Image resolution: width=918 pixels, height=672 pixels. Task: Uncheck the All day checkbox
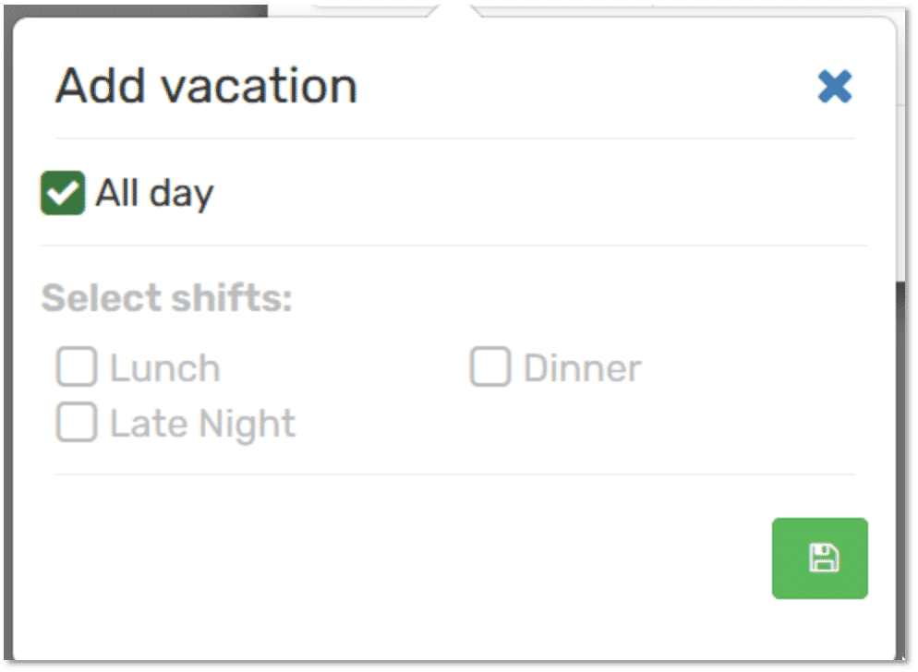(63, 194)
